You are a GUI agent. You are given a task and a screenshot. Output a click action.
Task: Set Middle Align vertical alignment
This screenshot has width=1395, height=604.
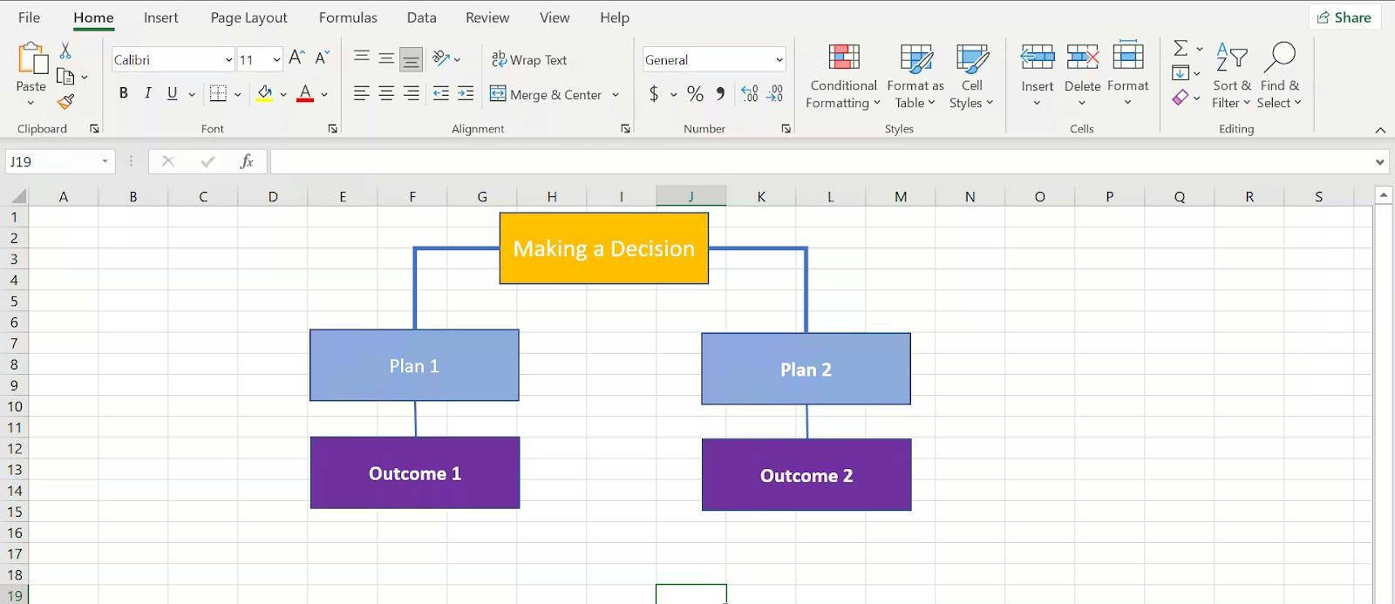(x=386, y=58)
